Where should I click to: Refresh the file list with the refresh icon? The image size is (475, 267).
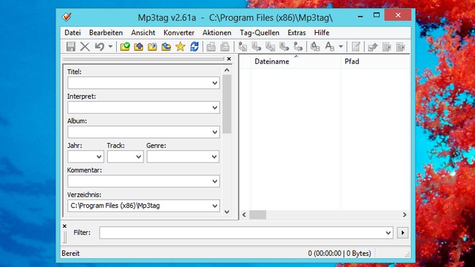[x=194, y=46]
